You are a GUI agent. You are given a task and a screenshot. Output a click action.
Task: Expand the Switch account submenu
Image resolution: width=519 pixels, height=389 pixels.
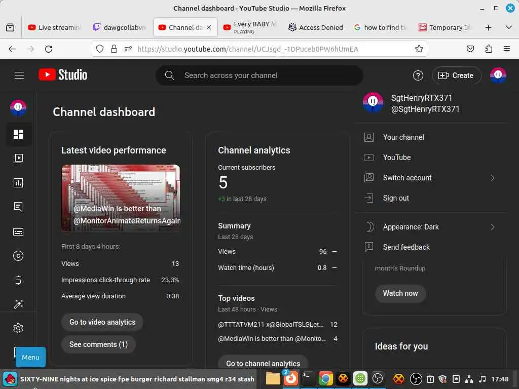point(493,178)
